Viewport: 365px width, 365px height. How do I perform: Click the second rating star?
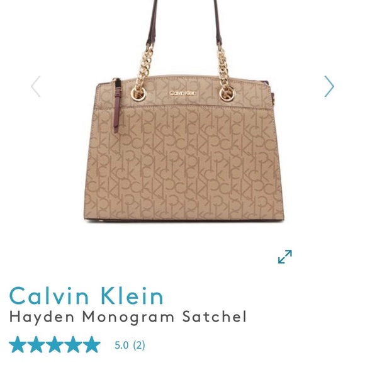pyautogui.click(x=36, y=344)
